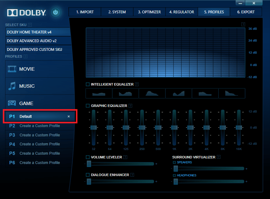Enable Speakers under Surround Virtualizer
Screen dimensions: 270x199
pyautogui.click(x=175, y=162)
